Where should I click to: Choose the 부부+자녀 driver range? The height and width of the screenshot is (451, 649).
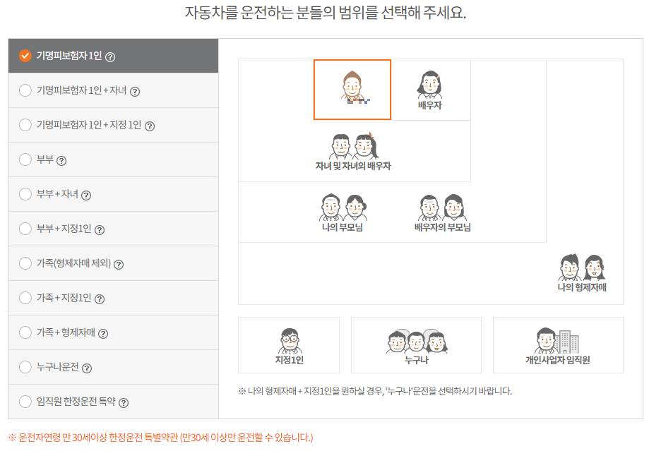point(25,194)
